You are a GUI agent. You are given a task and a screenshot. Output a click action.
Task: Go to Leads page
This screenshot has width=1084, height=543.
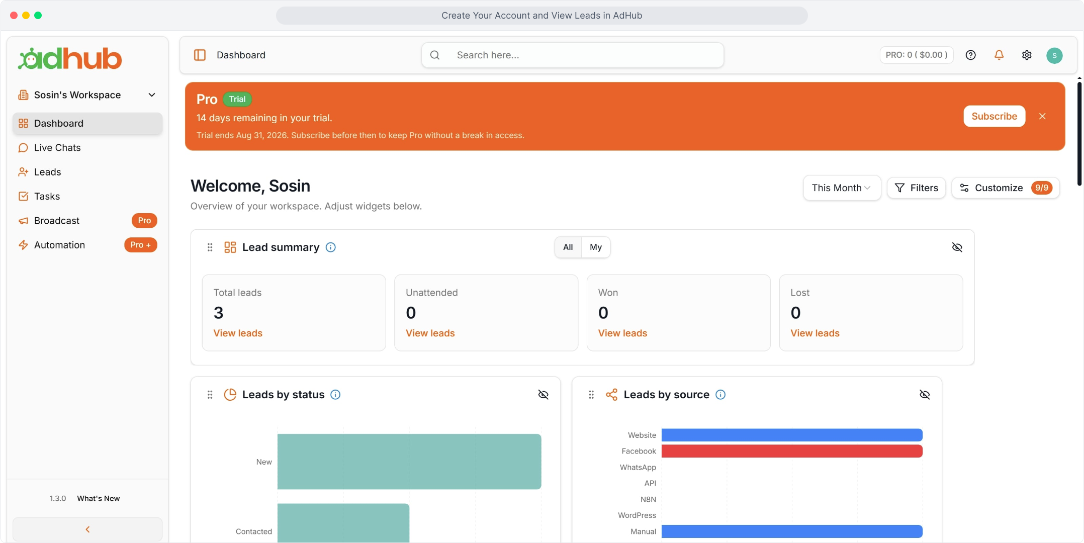pyautogui.click(x=87, y=172)
